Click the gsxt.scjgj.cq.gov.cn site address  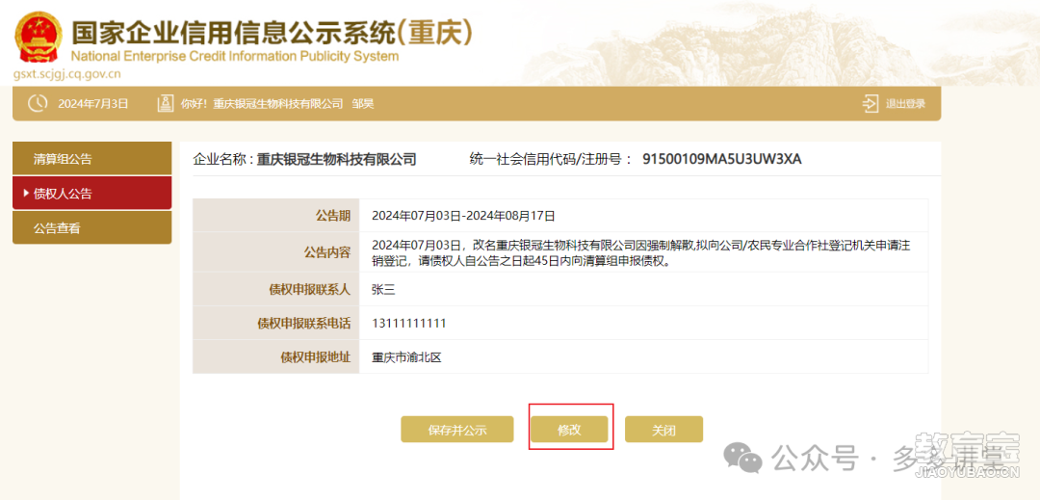pos(67,73)
